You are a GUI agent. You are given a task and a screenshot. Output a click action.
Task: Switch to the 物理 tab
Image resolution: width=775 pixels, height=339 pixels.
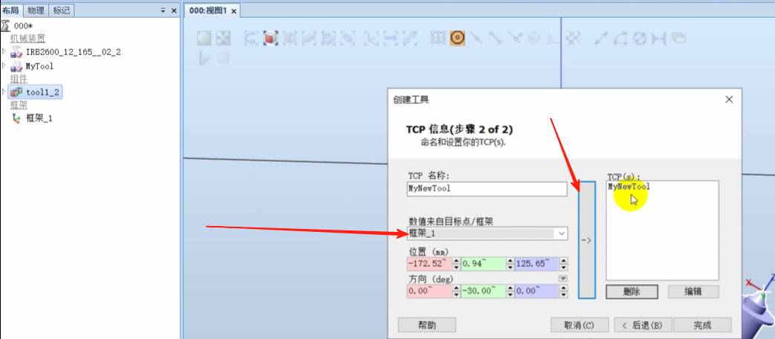pyautogui.click(x=36, y=10)
